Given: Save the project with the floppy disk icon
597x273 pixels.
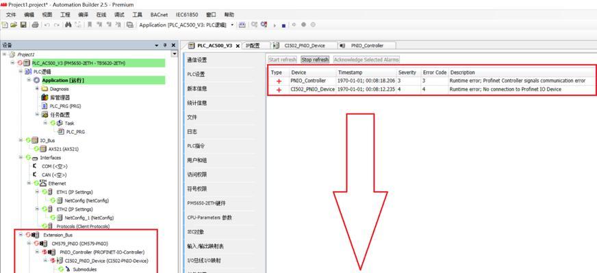Looking at the screenshot, I should click(23, 25).
